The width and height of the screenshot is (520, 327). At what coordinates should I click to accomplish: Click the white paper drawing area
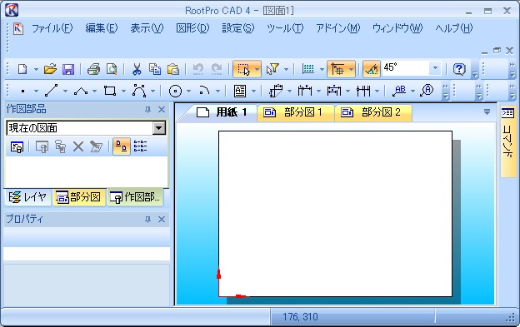[335, 214]
